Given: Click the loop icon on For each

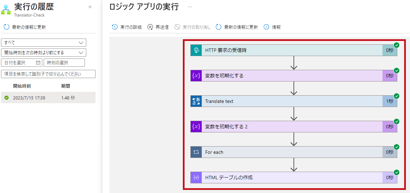Looking at the screenshot, I should [196, 152].
